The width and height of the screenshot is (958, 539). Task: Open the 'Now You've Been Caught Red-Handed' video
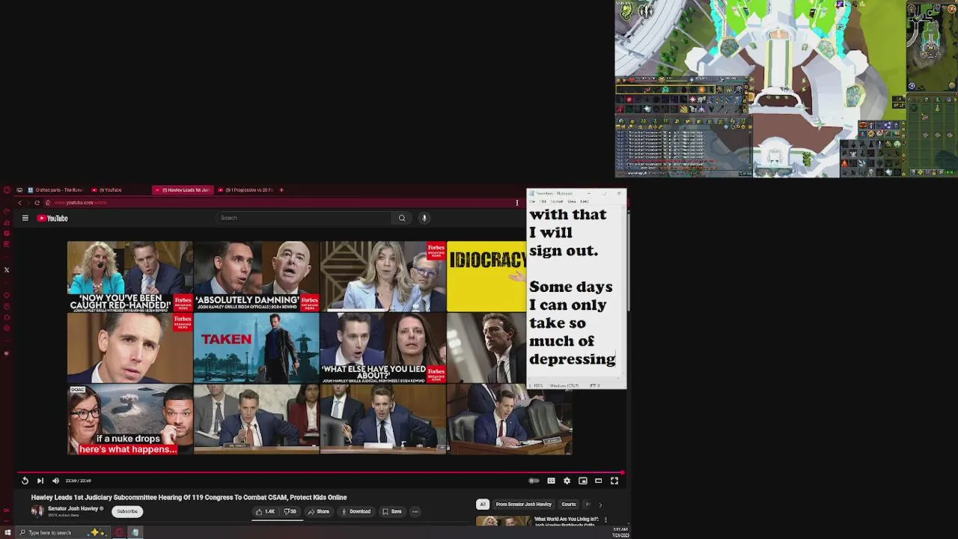(x=129, y=276)
